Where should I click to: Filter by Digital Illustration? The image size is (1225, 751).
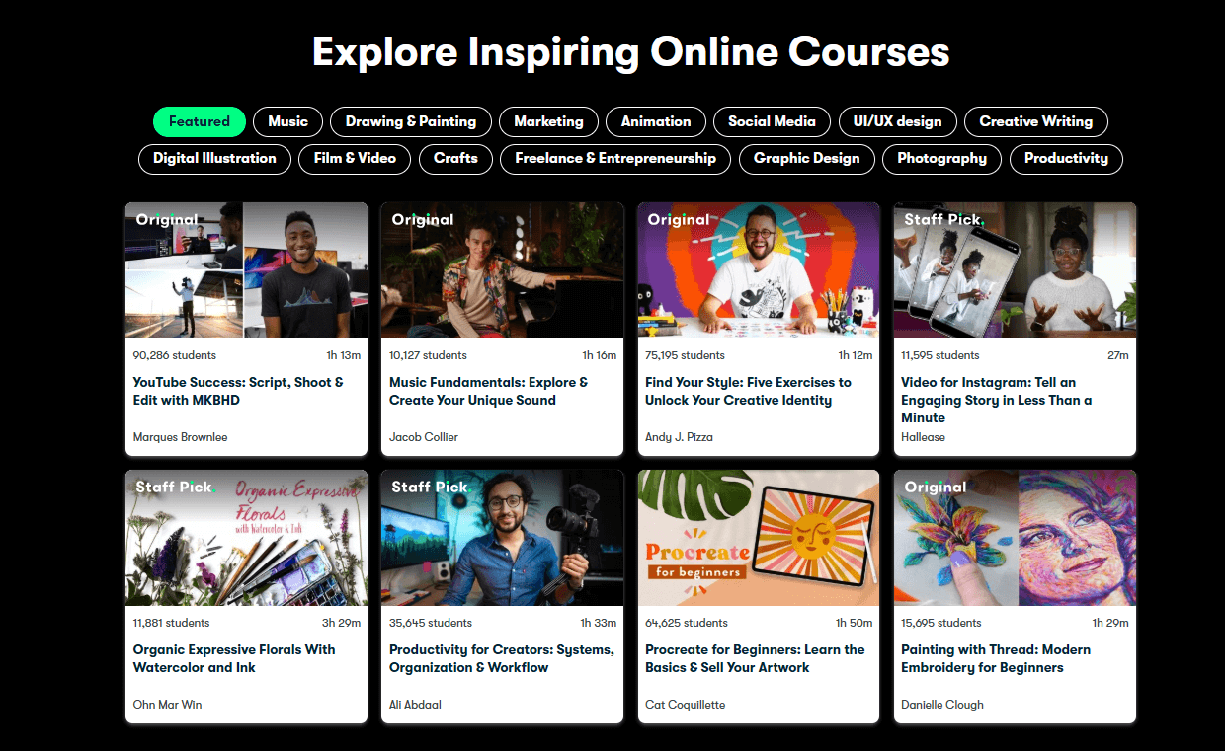click(x=214, y=158)
